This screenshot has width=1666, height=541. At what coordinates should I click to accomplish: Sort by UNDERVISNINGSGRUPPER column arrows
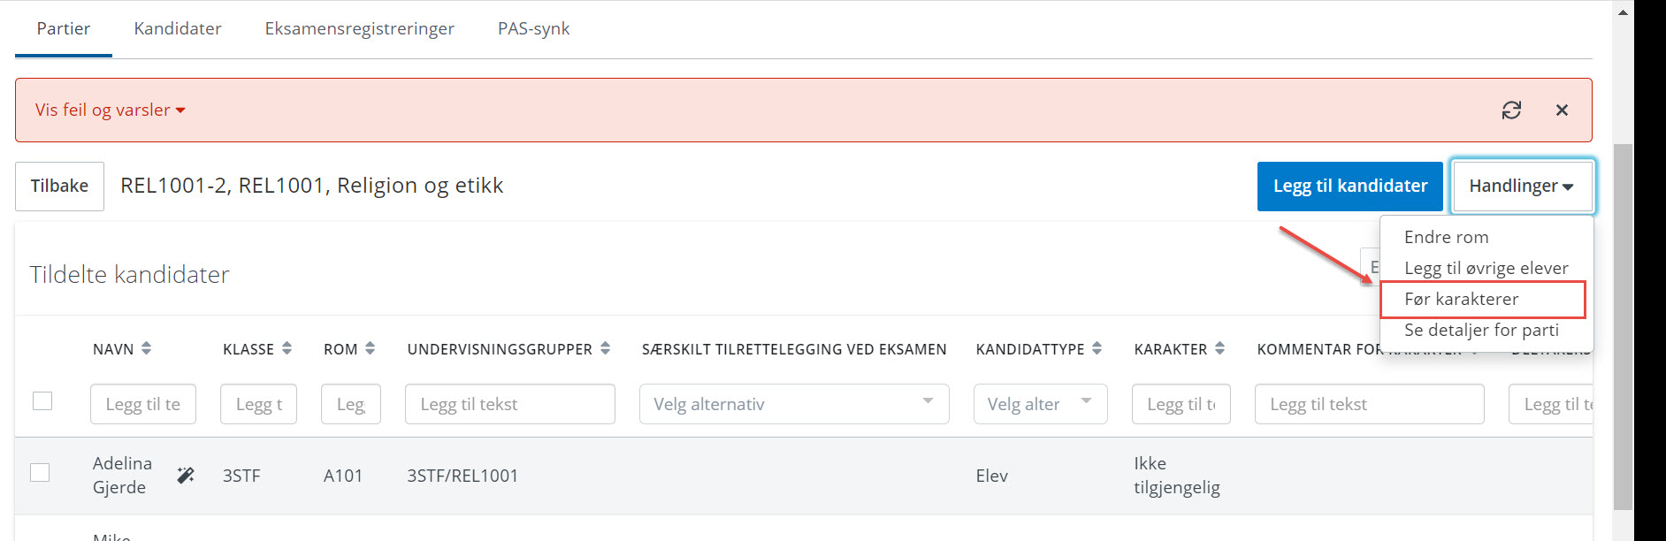point(605,349)
